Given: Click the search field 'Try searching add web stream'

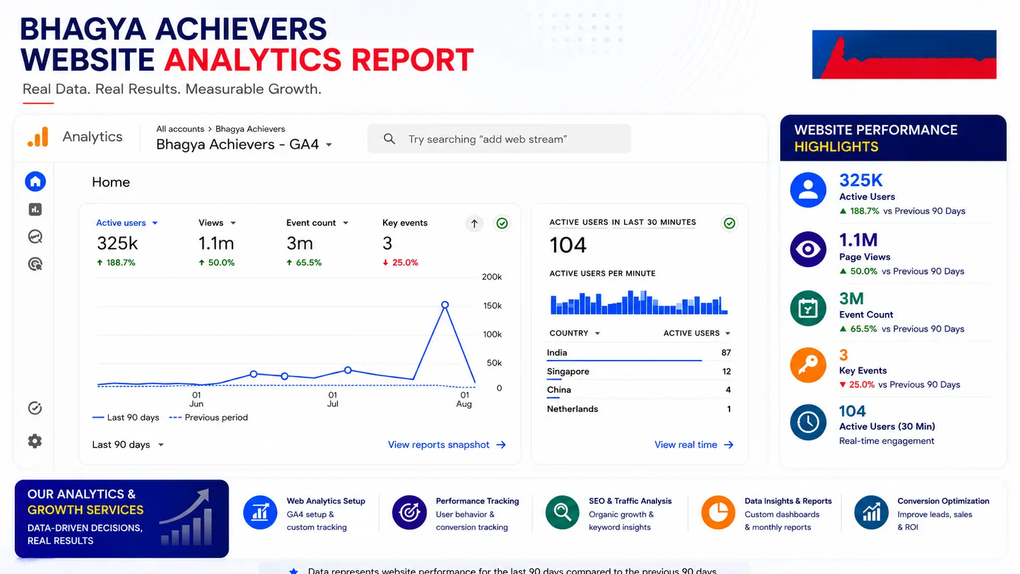Looking at the screenshot, I should pos(499,139).
